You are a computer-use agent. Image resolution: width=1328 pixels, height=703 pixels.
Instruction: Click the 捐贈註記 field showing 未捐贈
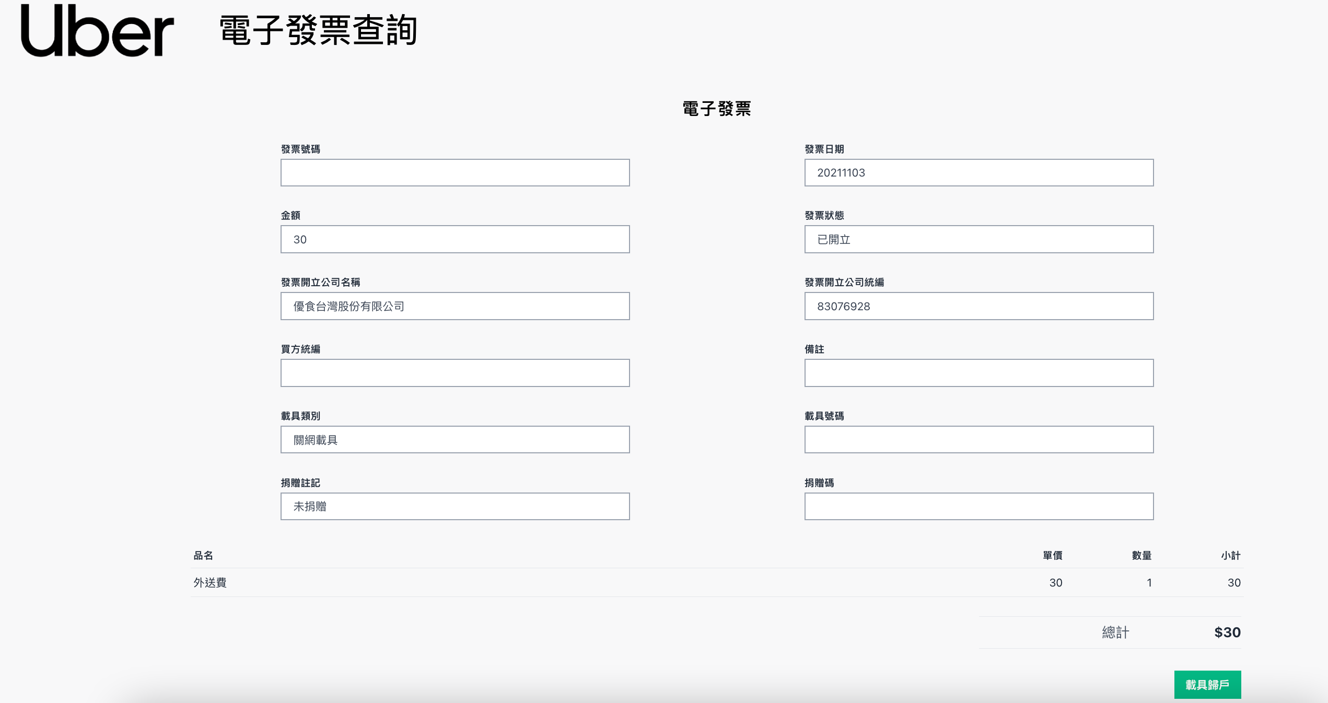pos(455,506)
